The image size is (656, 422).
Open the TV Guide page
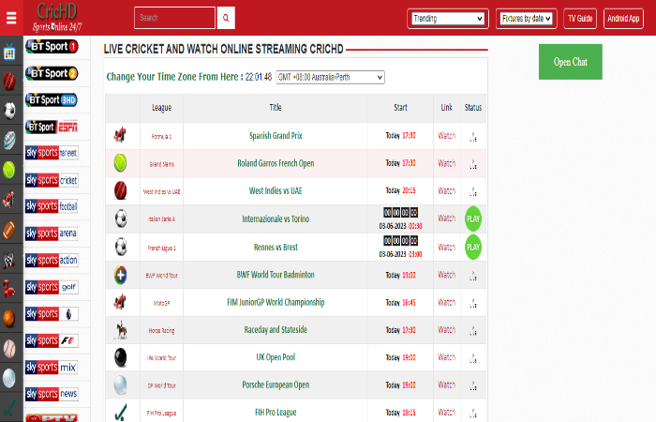580,19
